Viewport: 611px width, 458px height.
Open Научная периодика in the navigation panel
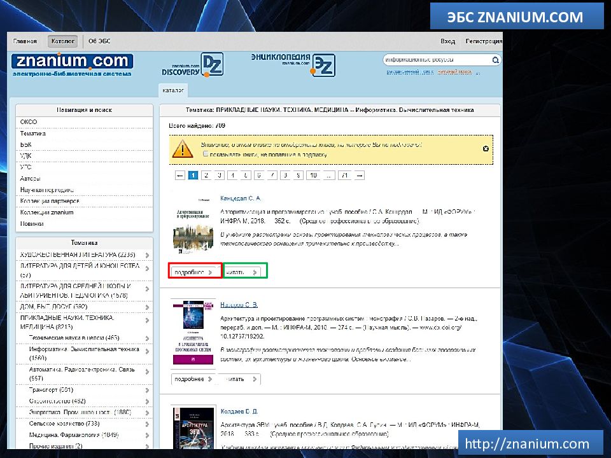click(x=47, y=190)
